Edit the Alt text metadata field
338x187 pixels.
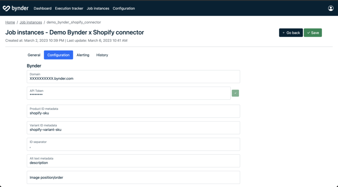click(x=133, y=161)
